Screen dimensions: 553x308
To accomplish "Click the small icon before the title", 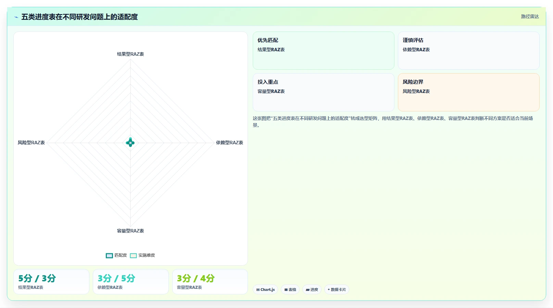I will (x=16, y=17).
